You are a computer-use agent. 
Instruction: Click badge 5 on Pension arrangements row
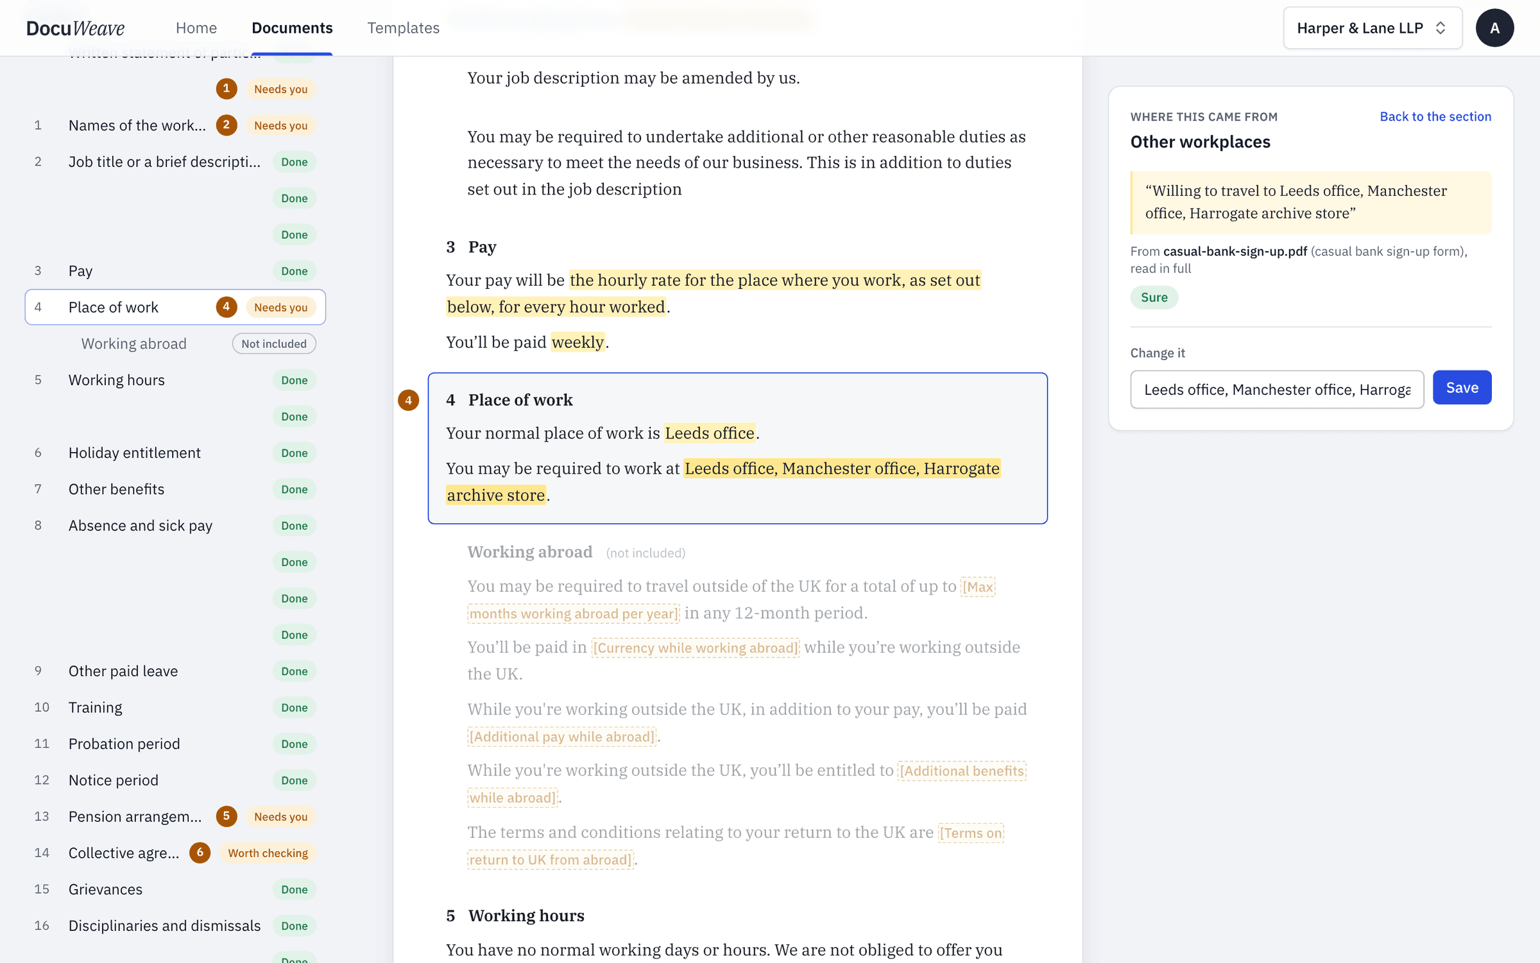[226, 816]
